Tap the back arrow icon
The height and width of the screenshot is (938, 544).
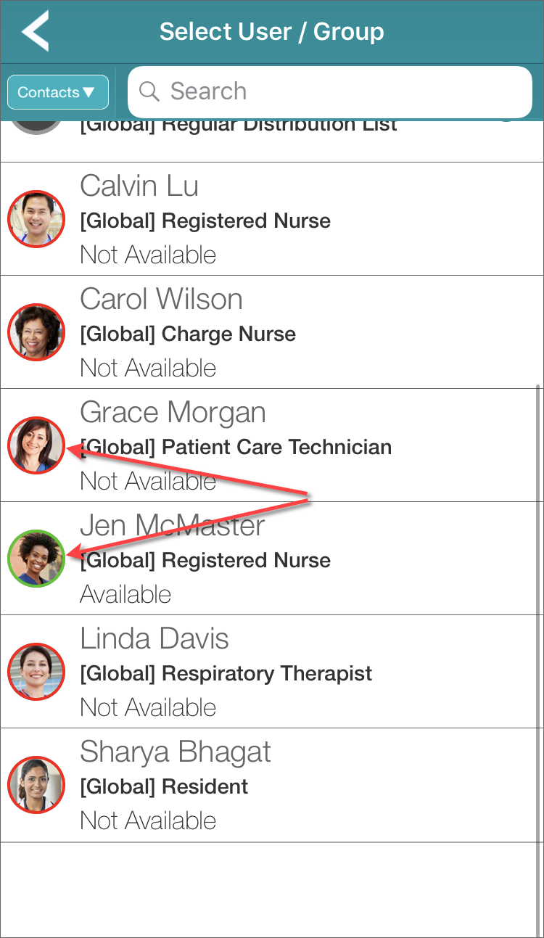tap(36, 31)
